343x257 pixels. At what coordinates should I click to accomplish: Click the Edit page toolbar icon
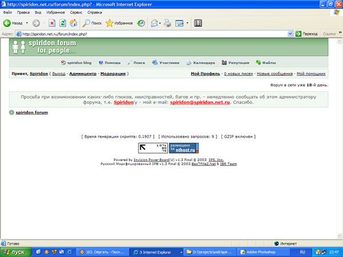pyautogui.click(x=180, y=23)
